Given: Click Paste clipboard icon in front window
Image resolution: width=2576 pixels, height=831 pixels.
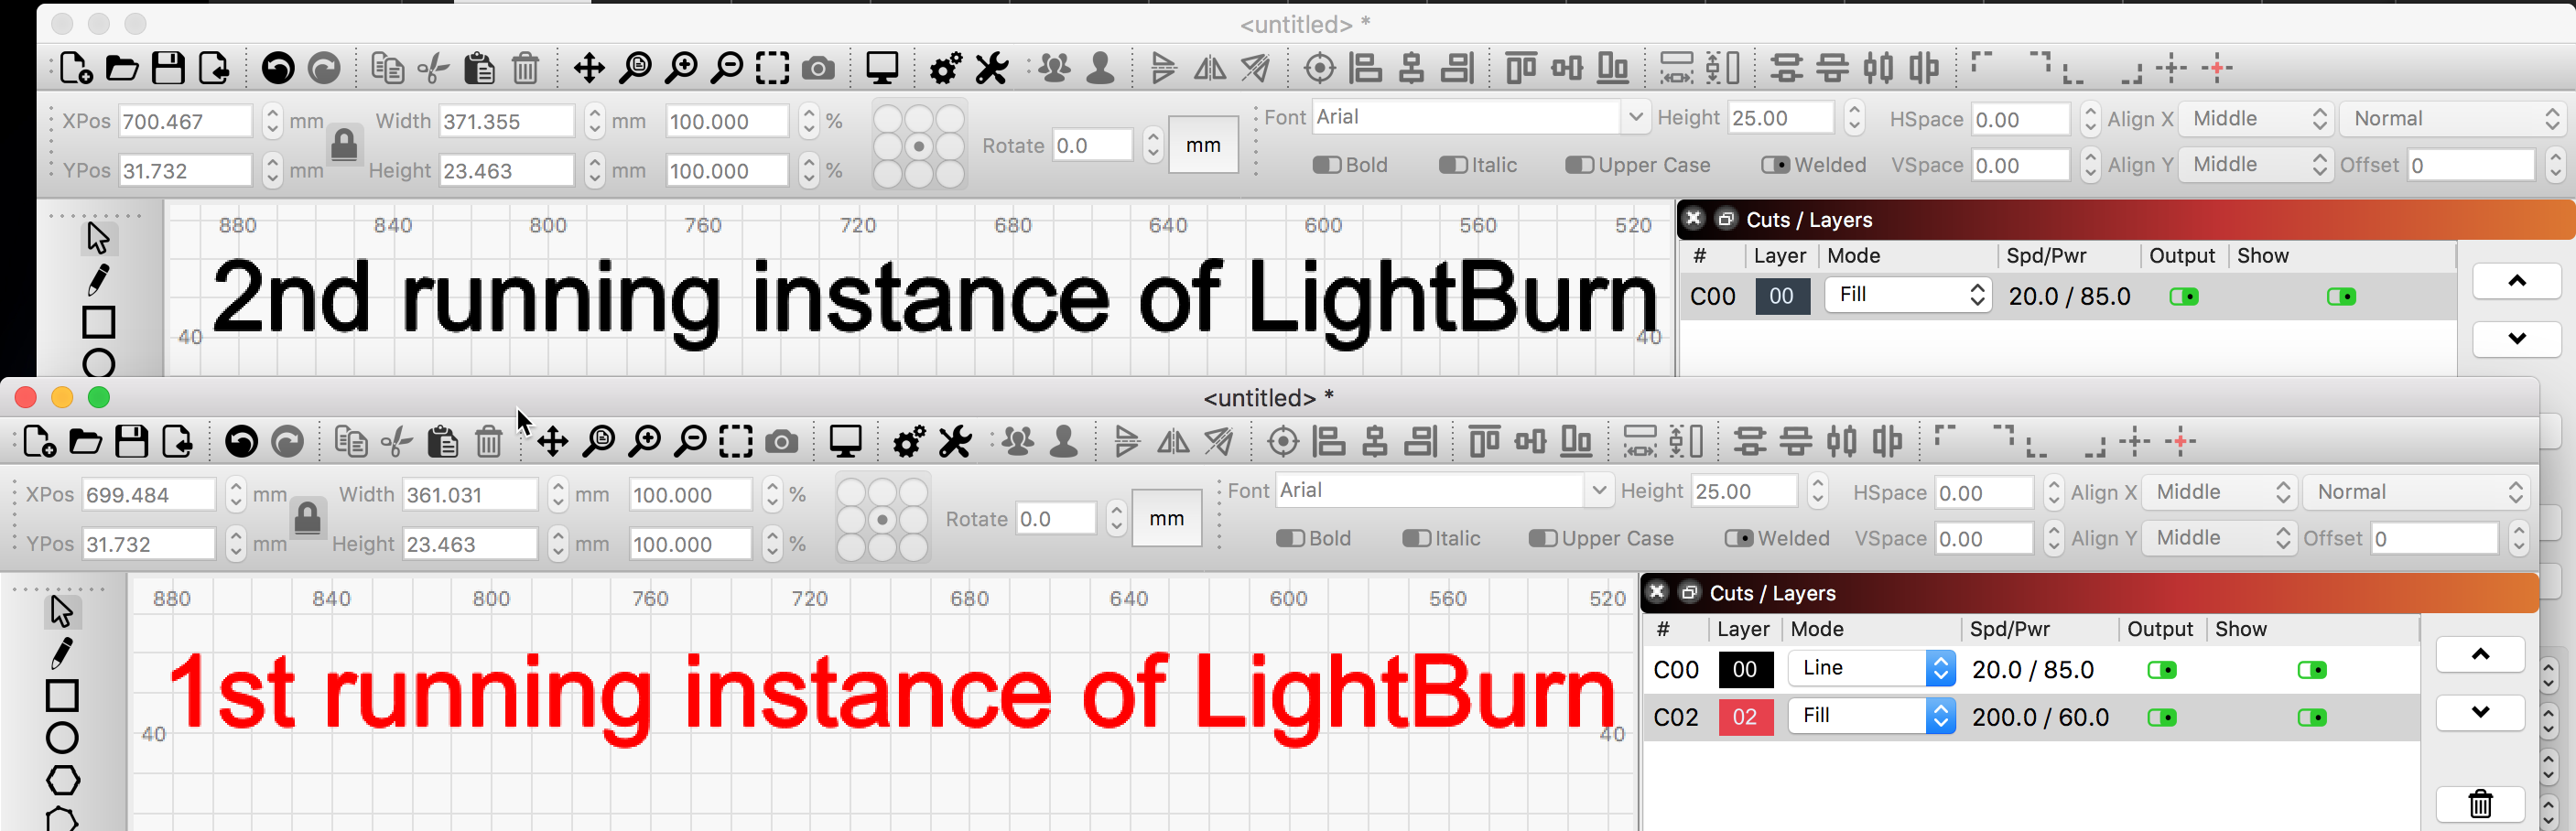Looking at the screenshot, I should pos(443,441).
